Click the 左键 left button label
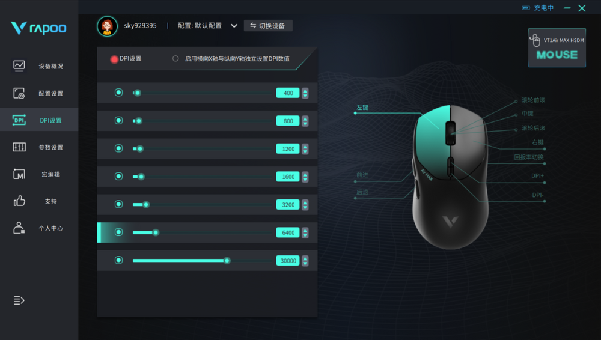Viewport: 601px width, 340px height. coord(362,108)
